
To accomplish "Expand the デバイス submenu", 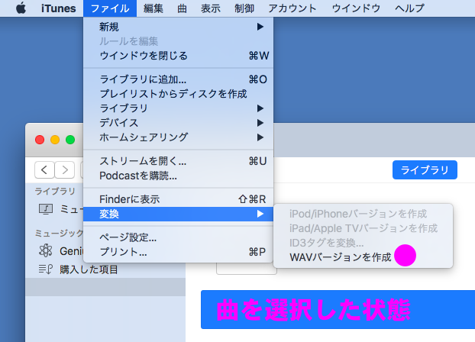I will 179,123.
